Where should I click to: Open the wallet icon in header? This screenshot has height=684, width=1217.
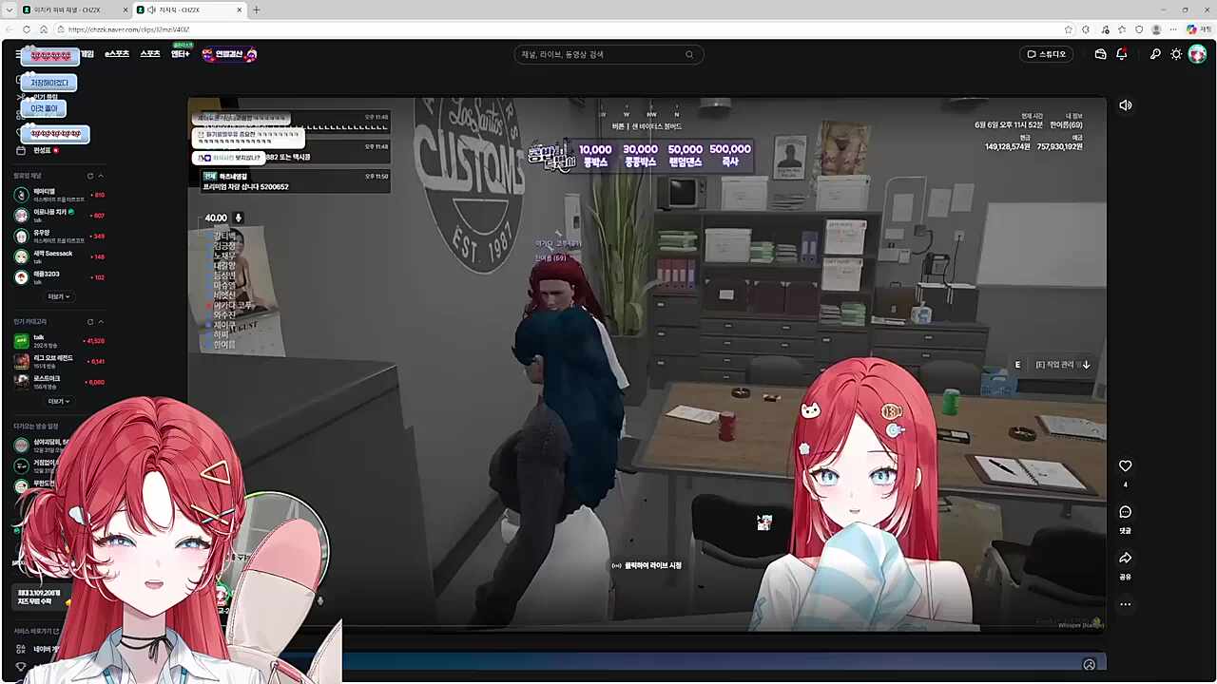(x=1100, y=54)
